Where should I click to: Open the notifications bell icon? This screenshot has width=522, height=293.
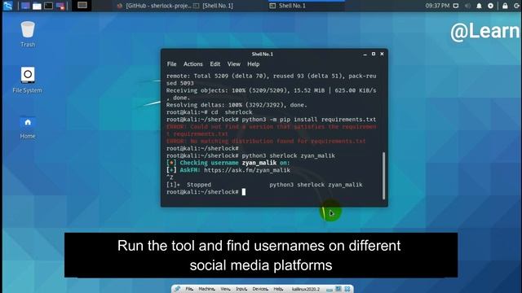pos(479,6)
